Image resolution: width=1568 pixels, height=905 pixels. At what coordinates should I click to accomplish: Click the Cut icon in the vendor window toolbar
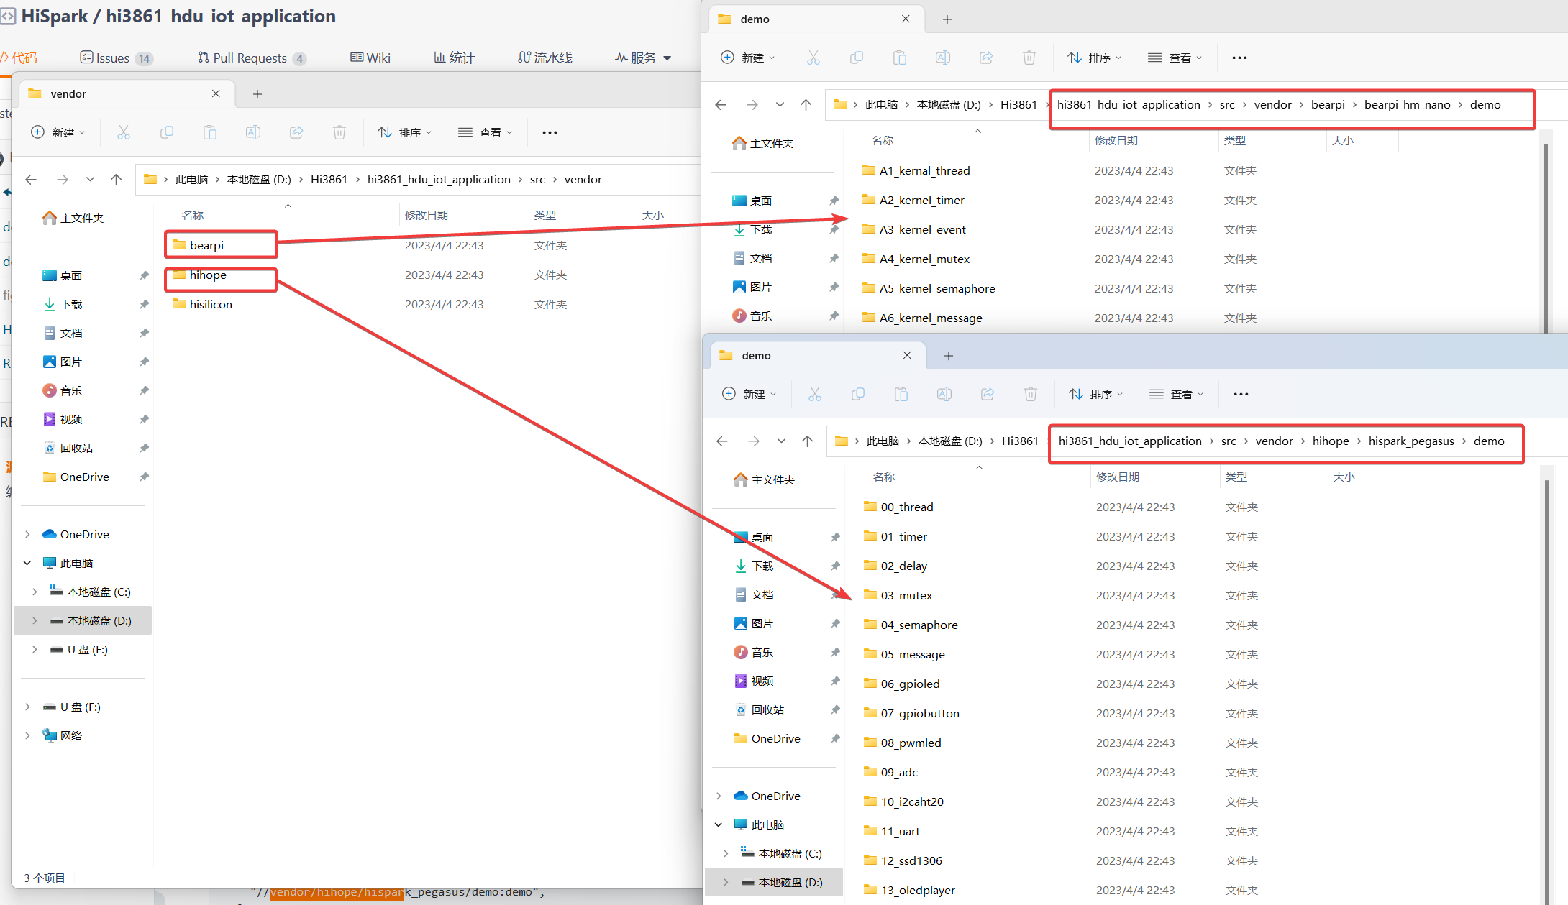click(124, 132)
